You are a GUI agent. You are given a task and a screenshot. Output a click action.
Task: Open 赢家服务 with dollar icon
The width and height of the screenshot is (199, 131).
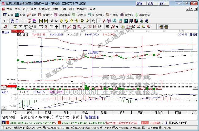[x=143, y=15]
